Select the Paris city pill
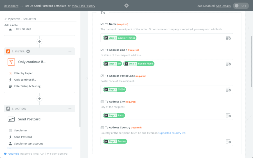This screenshot has width=253, height=158. click(x=114, y=115)
